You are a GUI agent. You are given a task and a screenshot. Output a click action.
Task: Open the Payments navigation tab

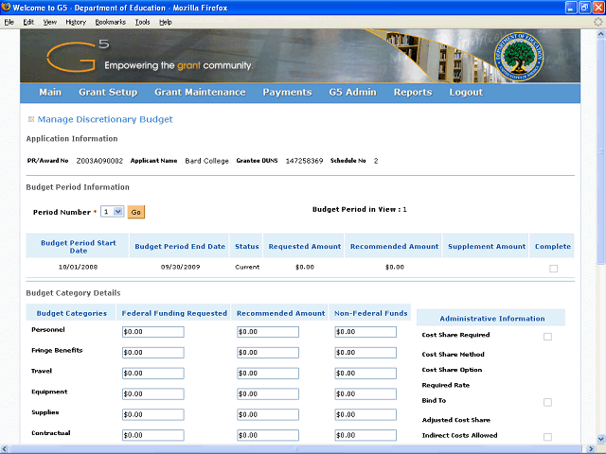click(x=287, y=93)
